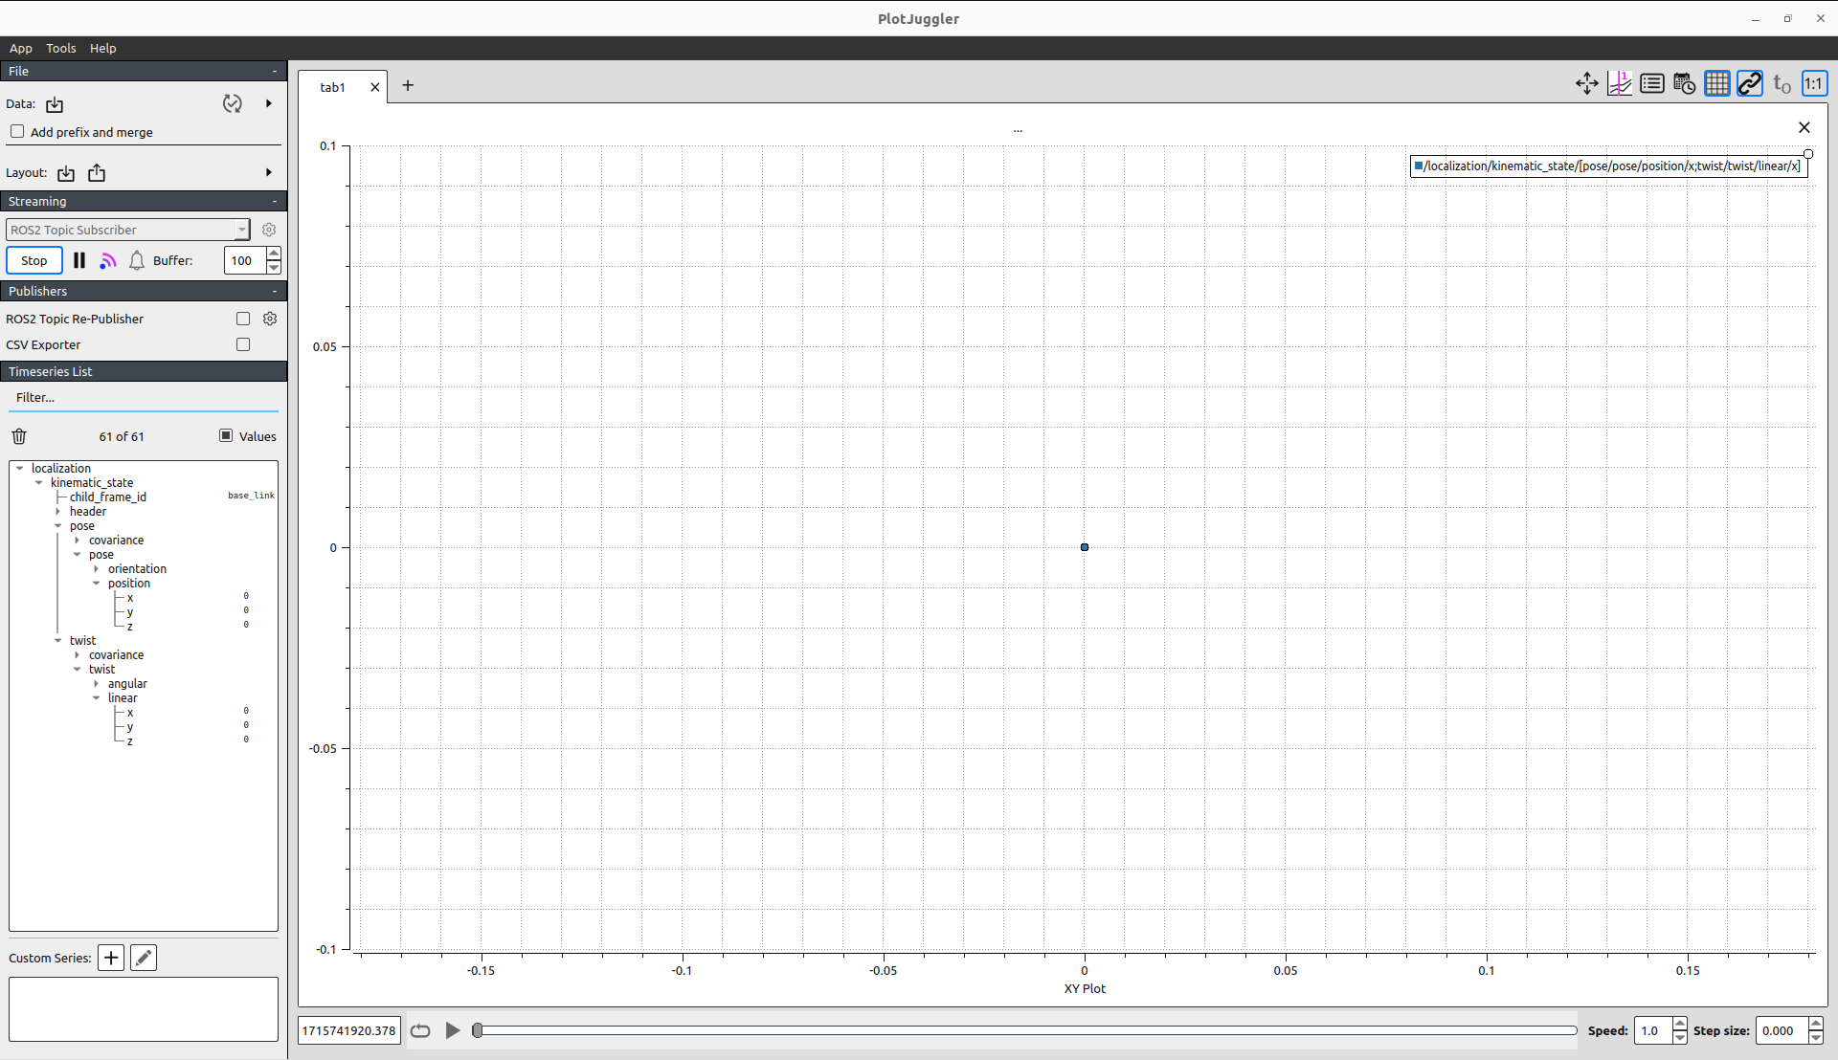Image resolution: width=1838 pixels, height=1060 pixels.
Task: Toggle the link axes icon
Action: (1749, 84)
